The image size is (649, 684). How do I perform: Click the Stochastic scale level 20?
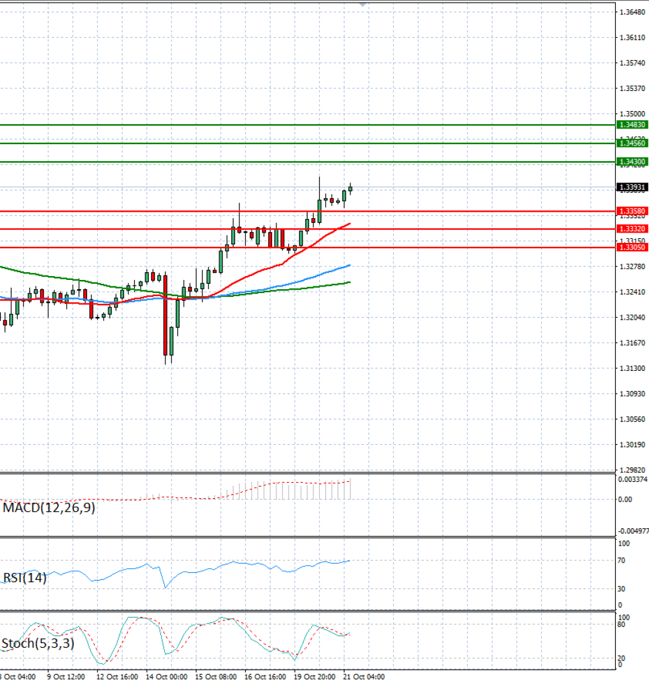622,658
